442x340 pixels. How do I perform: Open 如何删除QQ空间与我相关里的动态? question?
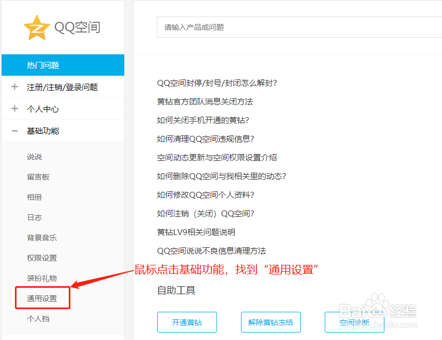pos(222,176)
